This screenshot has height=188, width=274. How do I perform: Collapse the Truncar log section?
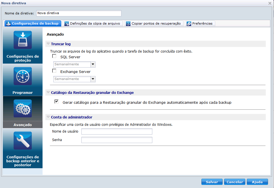point(48,44)
